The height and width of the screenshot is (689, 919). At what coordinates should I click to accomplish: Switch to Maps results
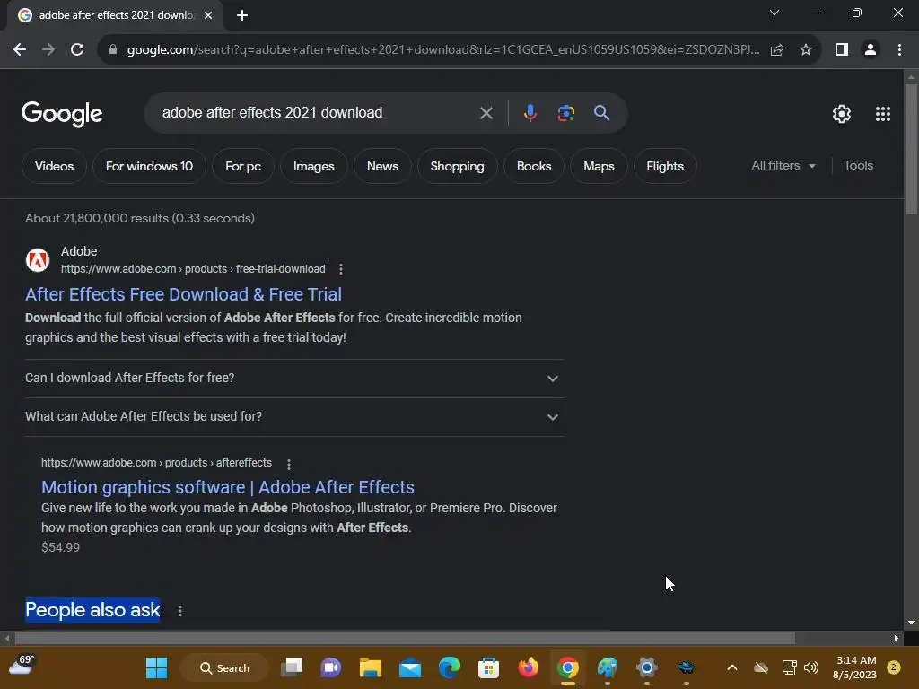(599, 166)
